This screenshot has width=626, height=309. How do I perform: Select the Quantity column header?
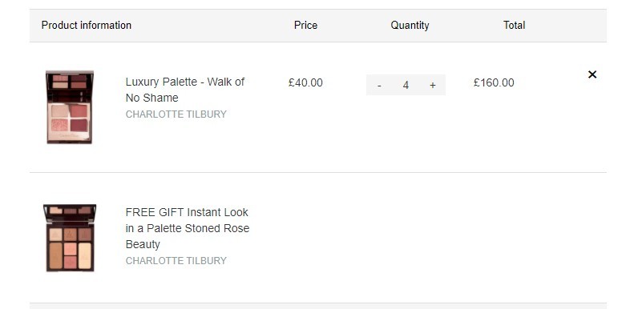(410, 25)
